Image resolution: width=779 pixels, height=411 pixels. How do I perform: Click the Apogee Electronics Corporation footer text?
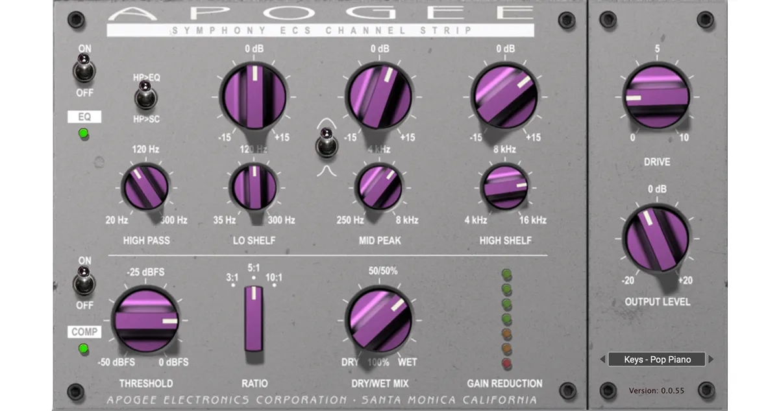(x=322, y=399)
